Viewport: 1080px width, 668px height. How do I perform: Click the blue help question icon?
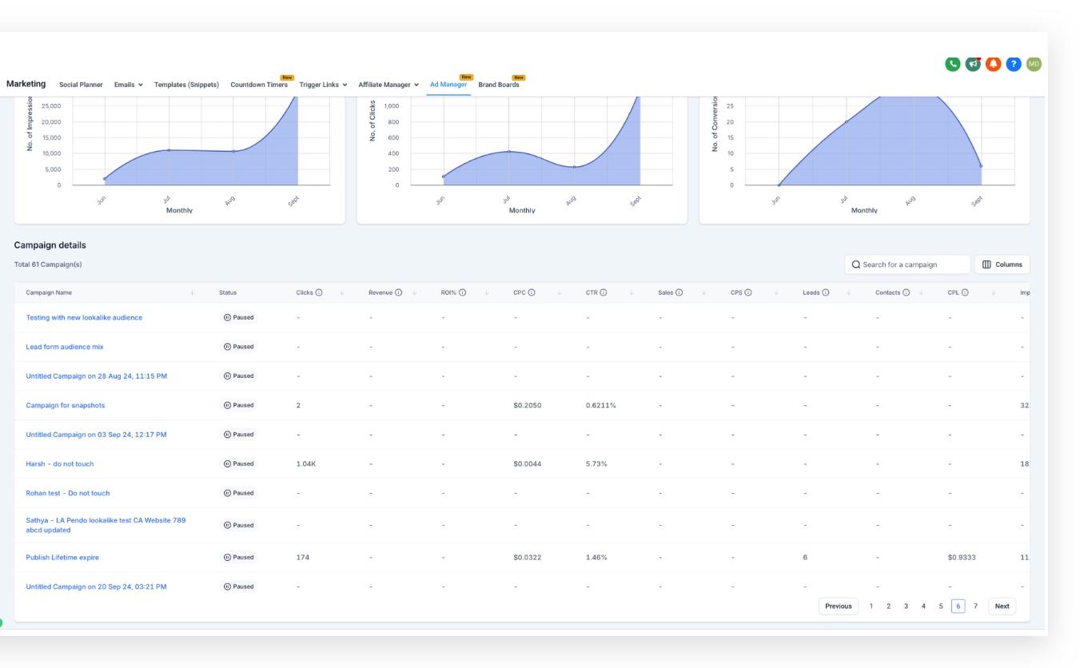[x=1014, y=64]
